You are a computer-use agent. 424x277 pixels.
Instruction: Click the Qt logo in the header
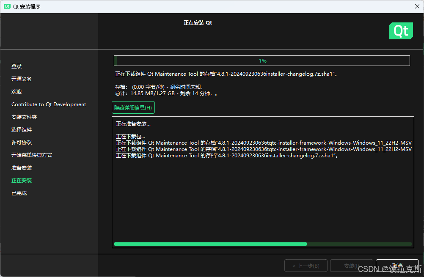401,31
